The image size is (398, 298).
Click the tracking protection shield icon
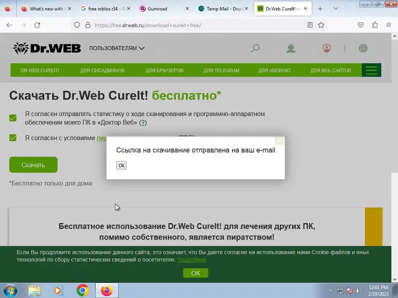click(77, 25)
